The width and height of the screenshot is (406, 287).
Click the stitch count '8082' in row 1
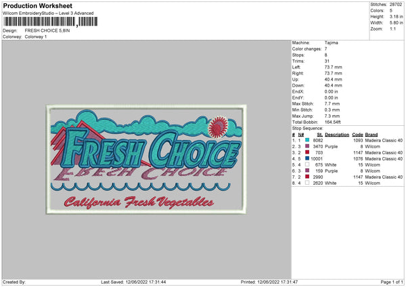click(x=318, y=140)
